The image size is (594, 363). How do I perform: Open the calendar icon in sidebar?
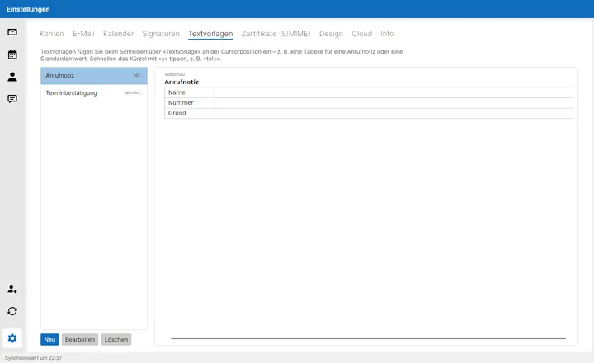(x=12, y=54)
